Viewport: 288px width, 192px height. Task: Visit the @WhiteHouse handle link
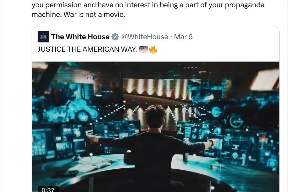(145, 37)
